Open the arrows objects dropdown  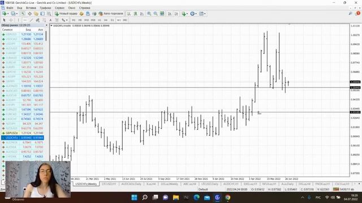[64, 20]
